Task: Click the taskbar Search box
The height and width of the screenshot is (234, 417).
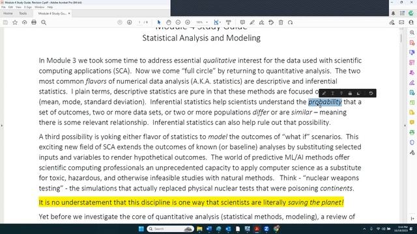Action: click(170, 229)
